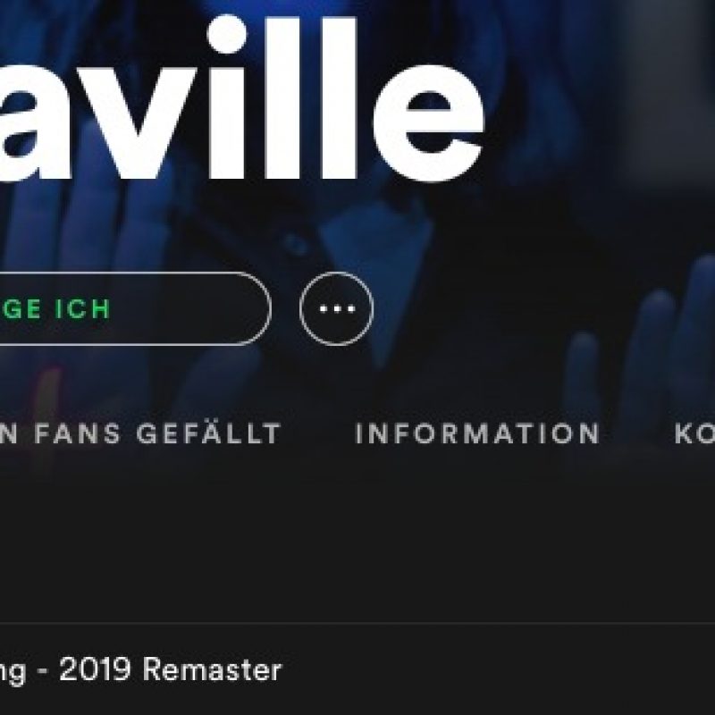Click the divider line above the track list
Image resolution: width=715 pixels, height=715 pixels.
357,622
